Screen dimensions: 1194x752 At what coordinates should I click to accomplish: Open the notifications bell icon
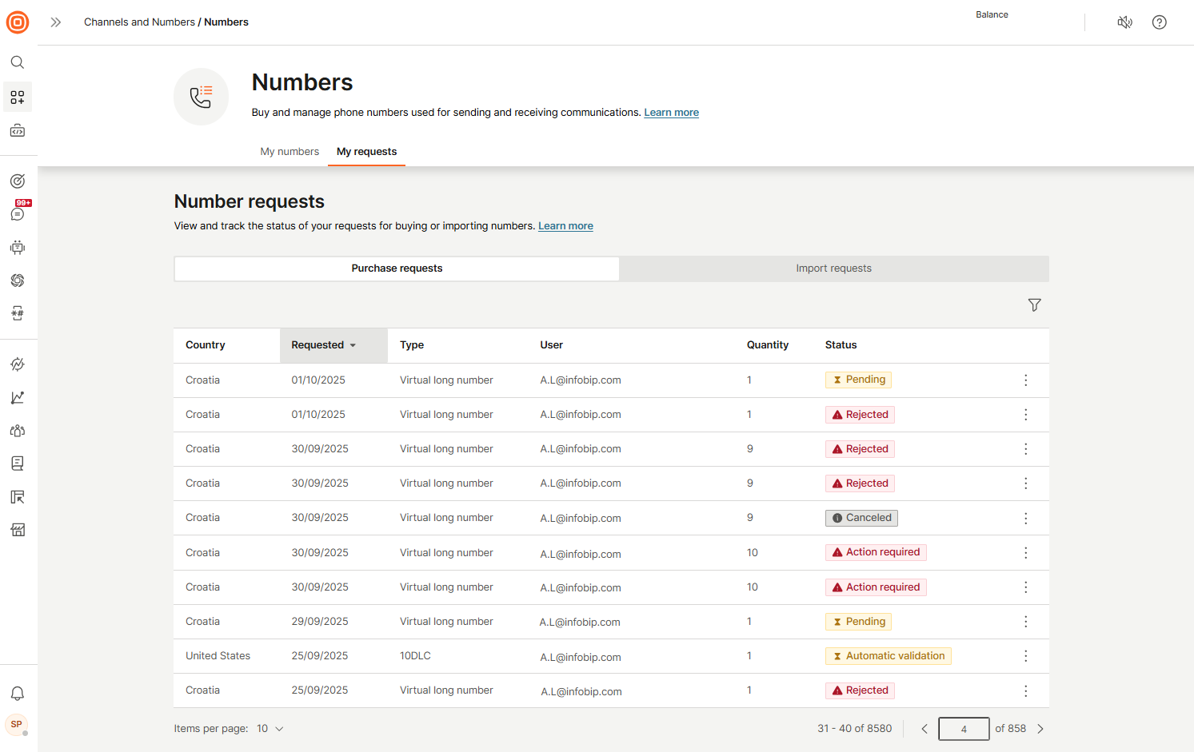click(x=18, y=693)
